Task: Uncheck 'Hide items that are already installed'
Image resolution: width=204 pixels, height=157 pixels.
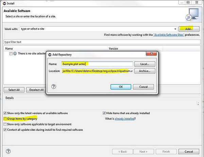Action: 104,113
